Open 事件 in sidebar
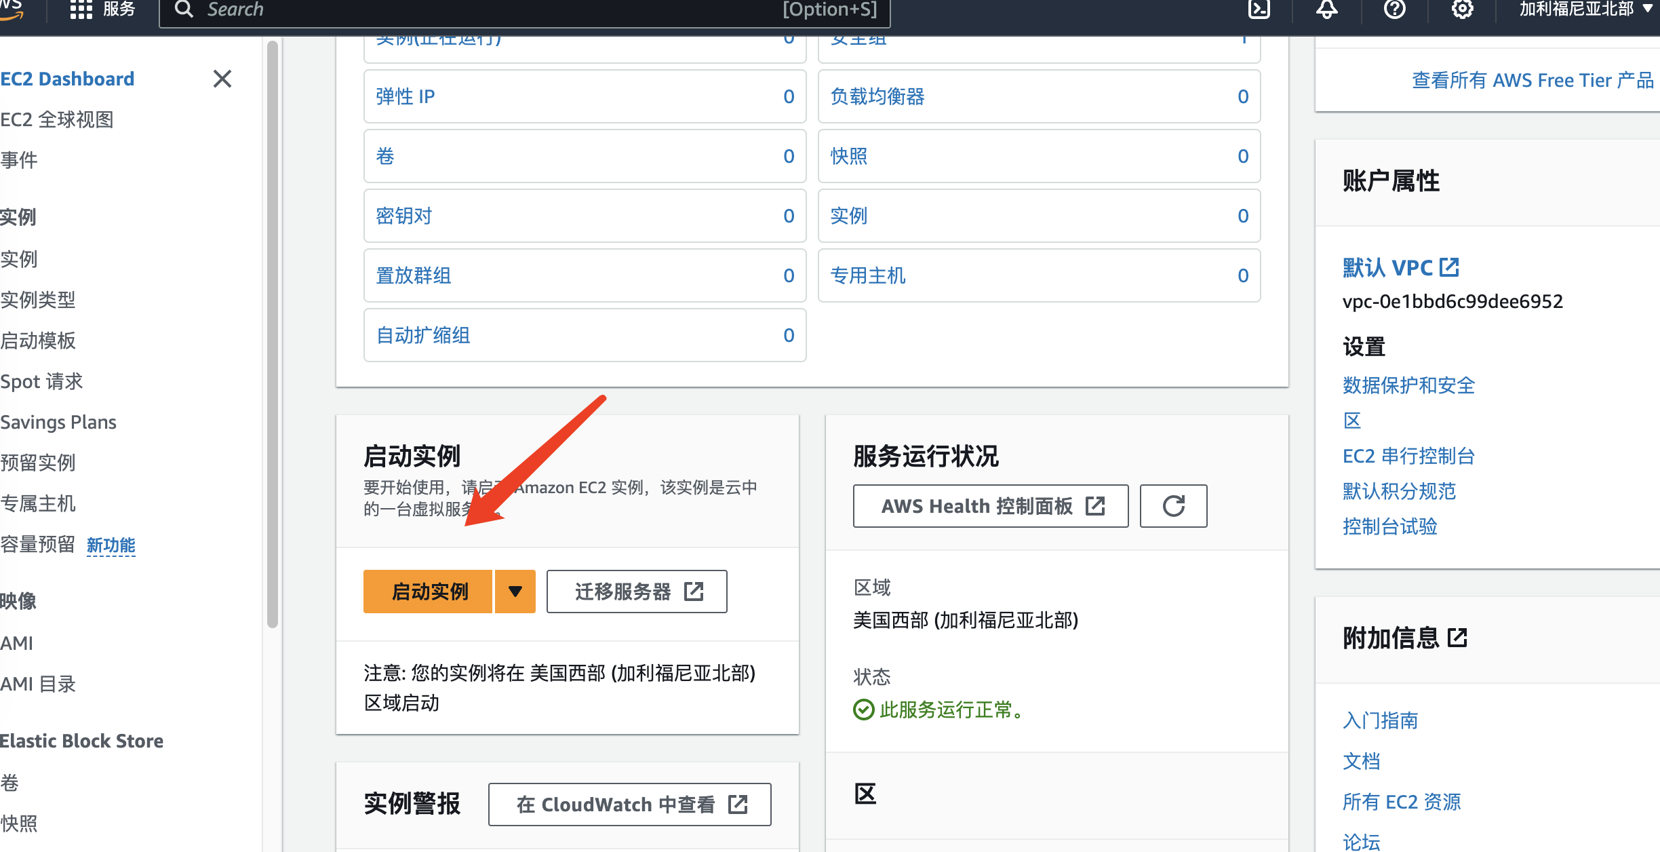This screenshot has width=1660, height=852. pyautogui.click(x=19, y=160)
